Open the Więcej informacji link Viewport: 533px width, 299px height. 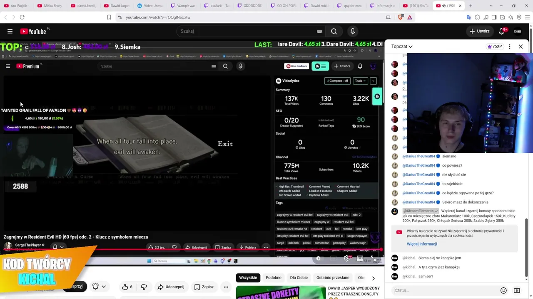pyautogui.click(x=422, y=244)
